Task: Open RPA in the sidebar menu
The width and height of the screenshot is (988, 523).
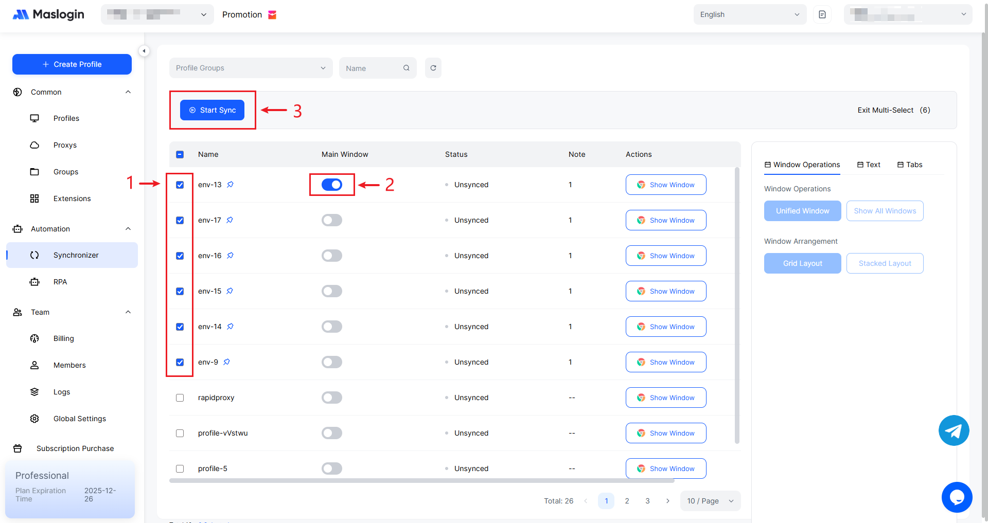Action: (x=60, y=282)
